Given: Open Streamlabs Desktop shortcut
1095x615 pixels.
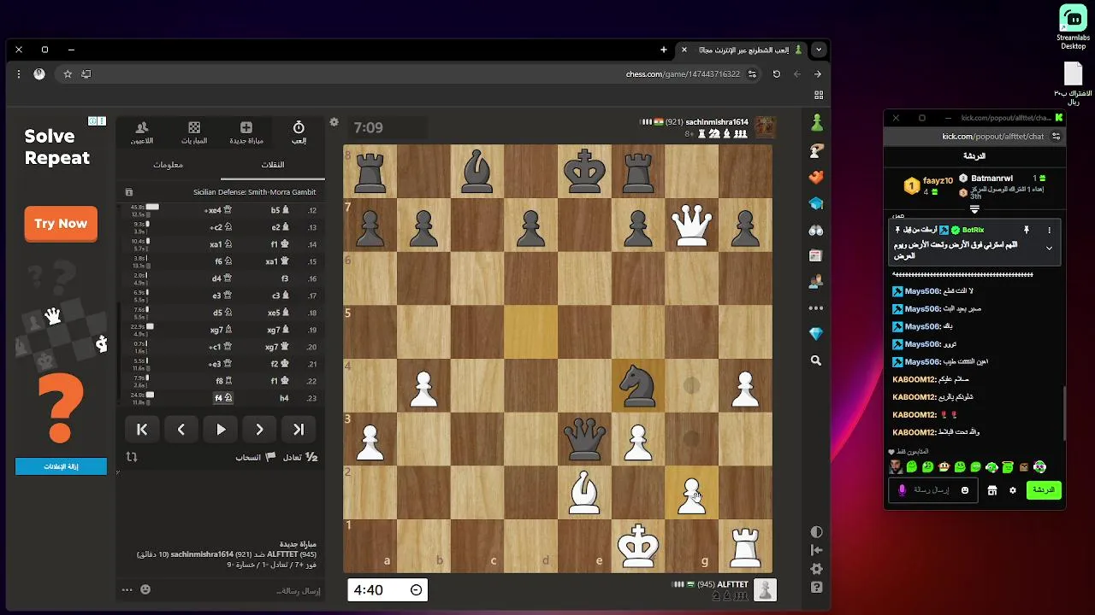Looking at the screenshot, I should pyautogui.click(x=1073, y=28).
